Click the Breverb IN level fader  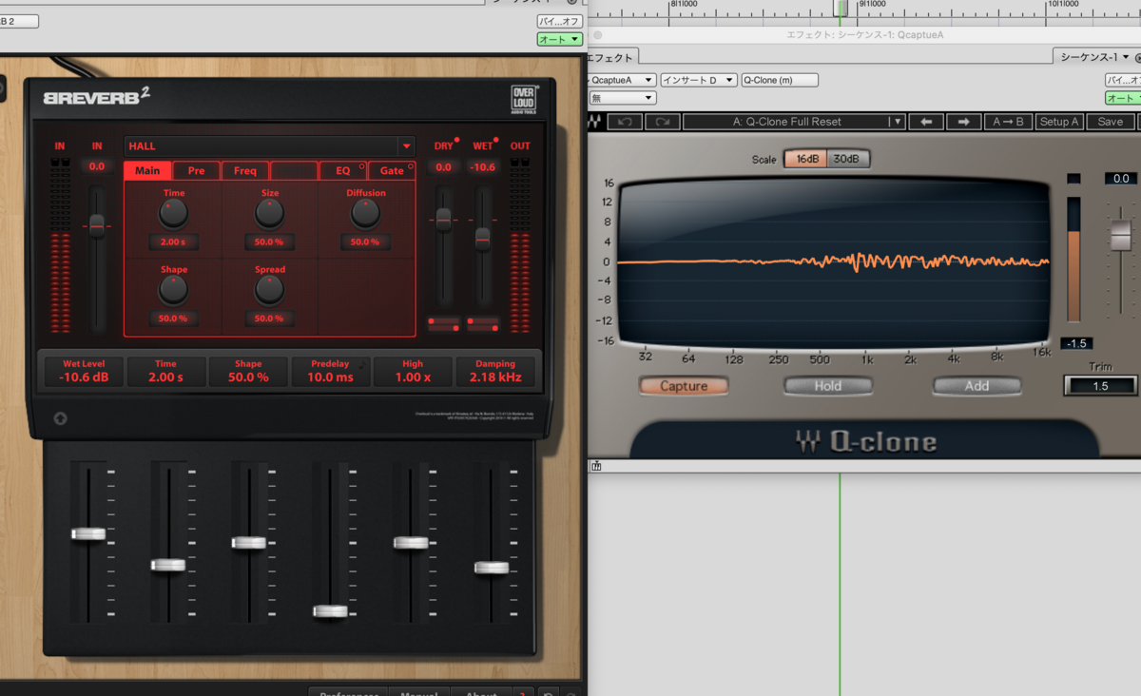[96, 224]
